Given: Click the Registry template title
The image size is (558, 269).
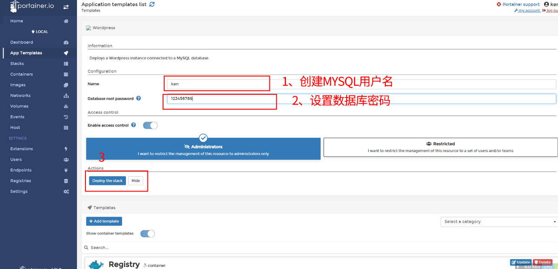Looking at the screenshot, I should [124, 264].
